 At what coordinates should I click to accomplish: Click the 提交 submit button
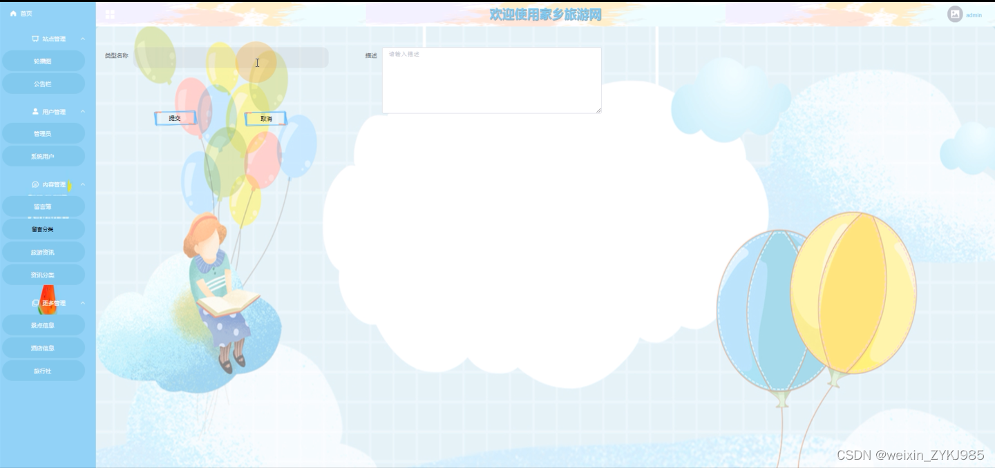click(176, 119)
